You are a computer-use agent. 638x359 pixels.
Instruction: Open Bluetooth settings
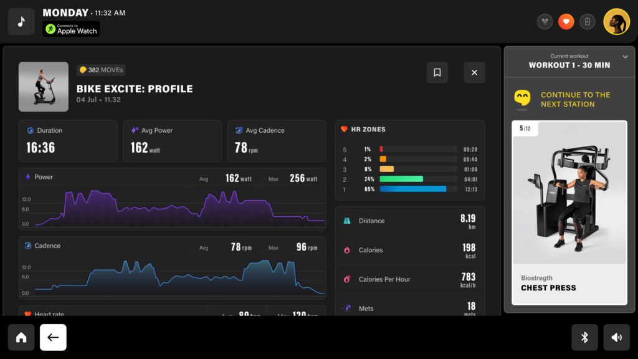584,337
